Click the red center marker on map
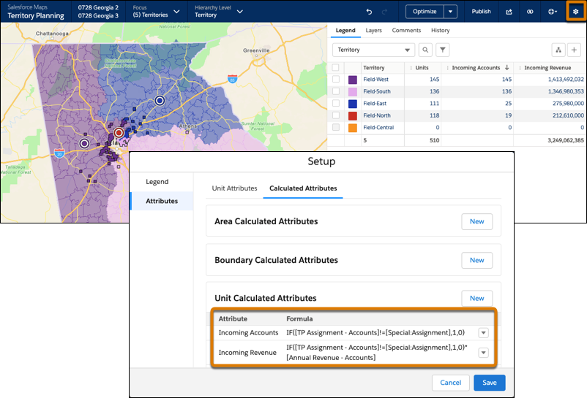The width and height of the screenshot is (587, 398). pyautogui.click(x=119, y=132)
